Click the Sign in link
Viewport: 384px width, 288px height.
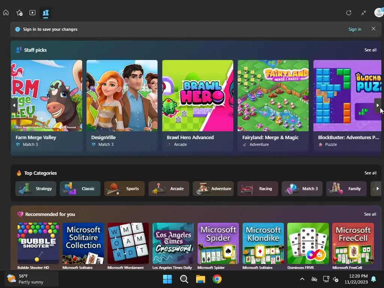355,29
